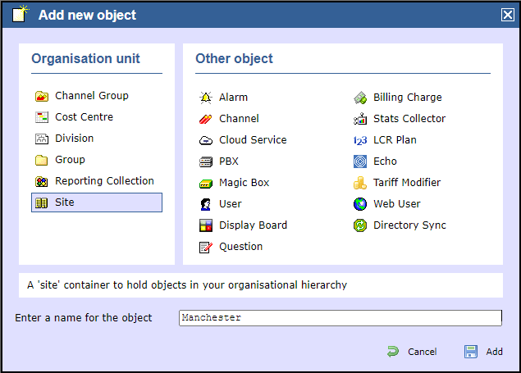Pick the Magic Box icon
Image resolution: width=521 pixels, height=373 pixels.
[206, 183]
